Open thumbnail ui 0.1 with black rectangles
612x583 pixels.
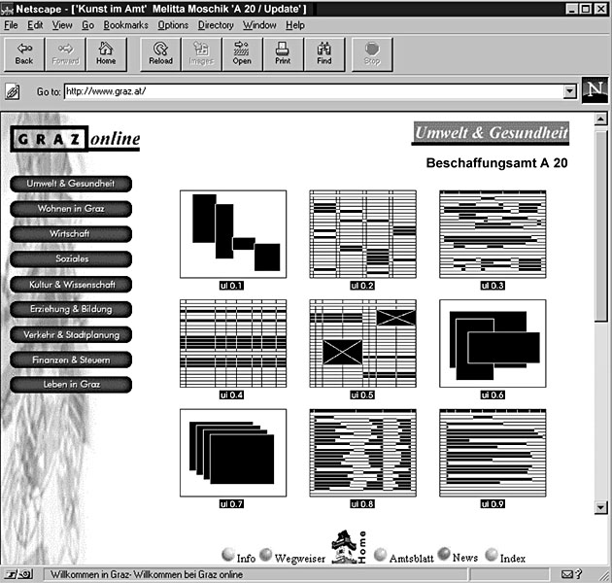[233, 234]
